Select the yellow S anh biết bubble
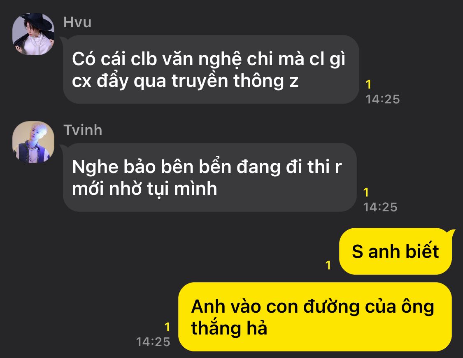This screenshot has height=358, width=463. tap(396, 251)
